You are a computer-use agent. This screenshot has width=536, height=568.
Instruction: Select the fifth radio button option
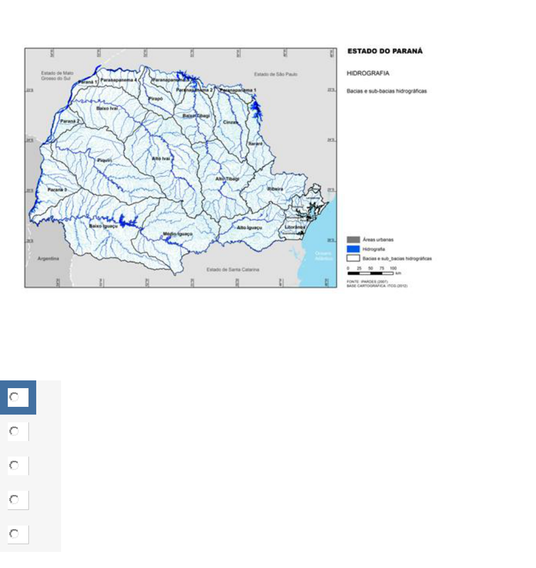[14, 534]
